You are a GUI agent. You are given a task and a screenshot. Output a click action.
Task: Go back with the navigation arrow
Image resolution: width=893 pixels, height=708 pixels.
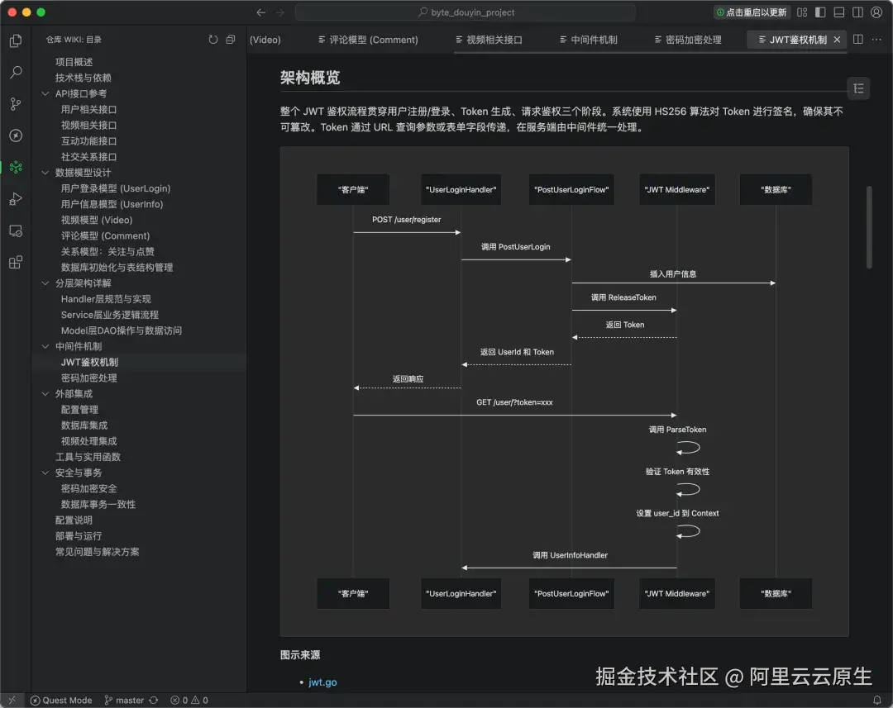(x=260, y=12)
